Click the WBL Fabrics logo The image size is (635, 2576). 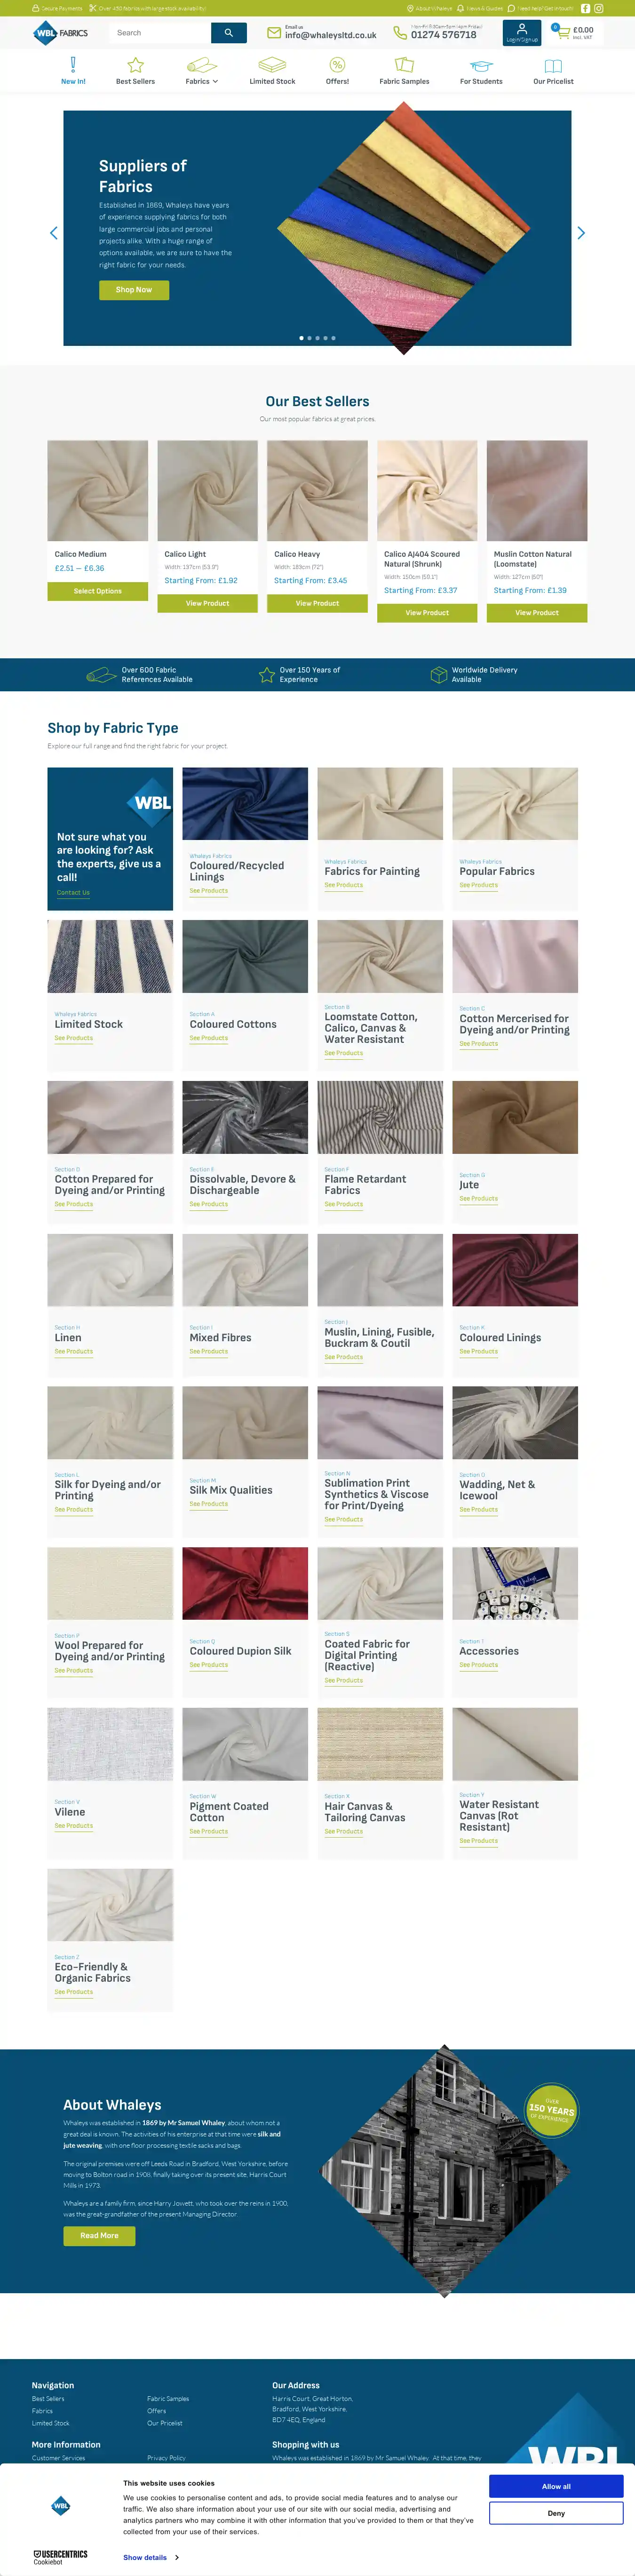(x=61, y=33)
